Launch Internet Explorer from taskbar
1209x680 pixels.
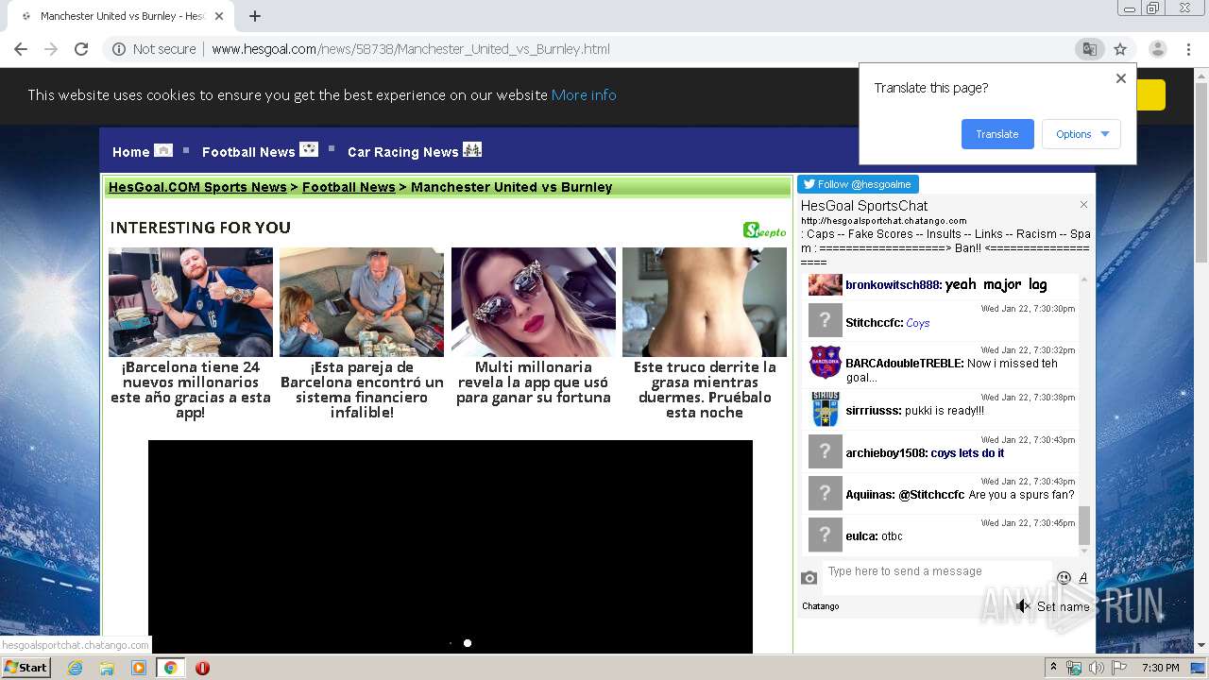(75, 668)
